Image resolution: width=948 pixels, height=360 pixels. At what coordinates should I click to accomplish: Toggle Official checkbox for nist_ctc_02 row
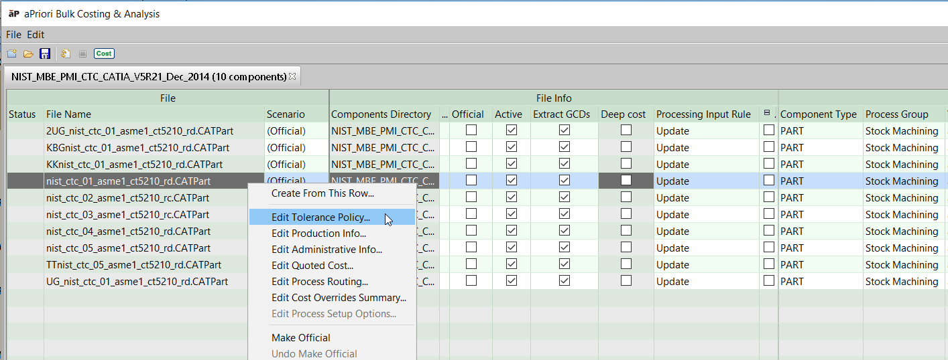[471, 197]
